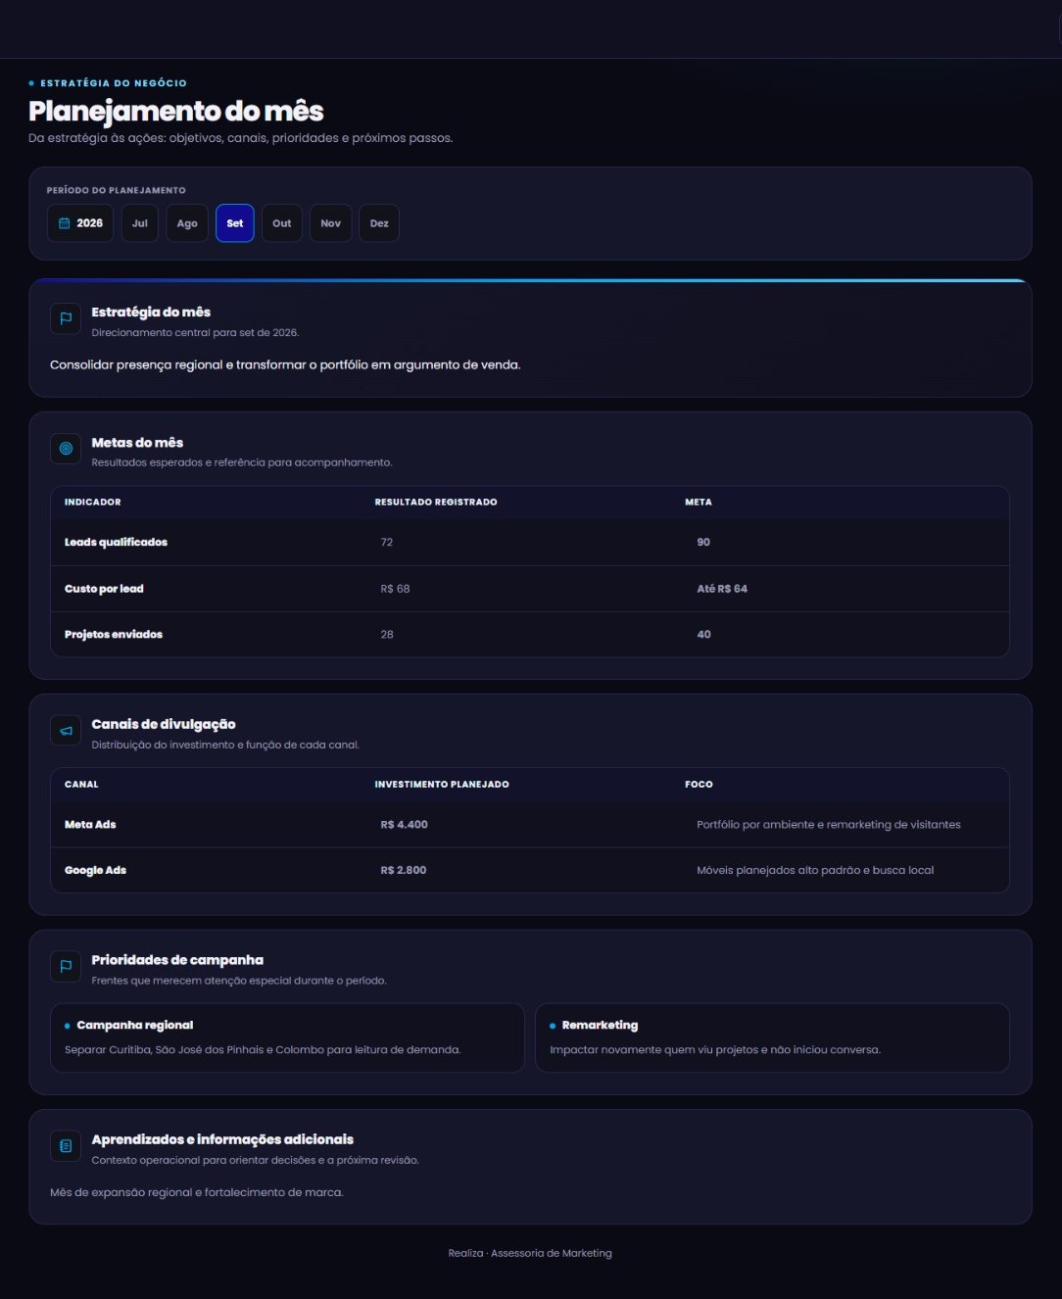The width and height of the screenshot is (1062, 1299).
Task: Open the Campanha regional priority card
Action: (287, 1037)
